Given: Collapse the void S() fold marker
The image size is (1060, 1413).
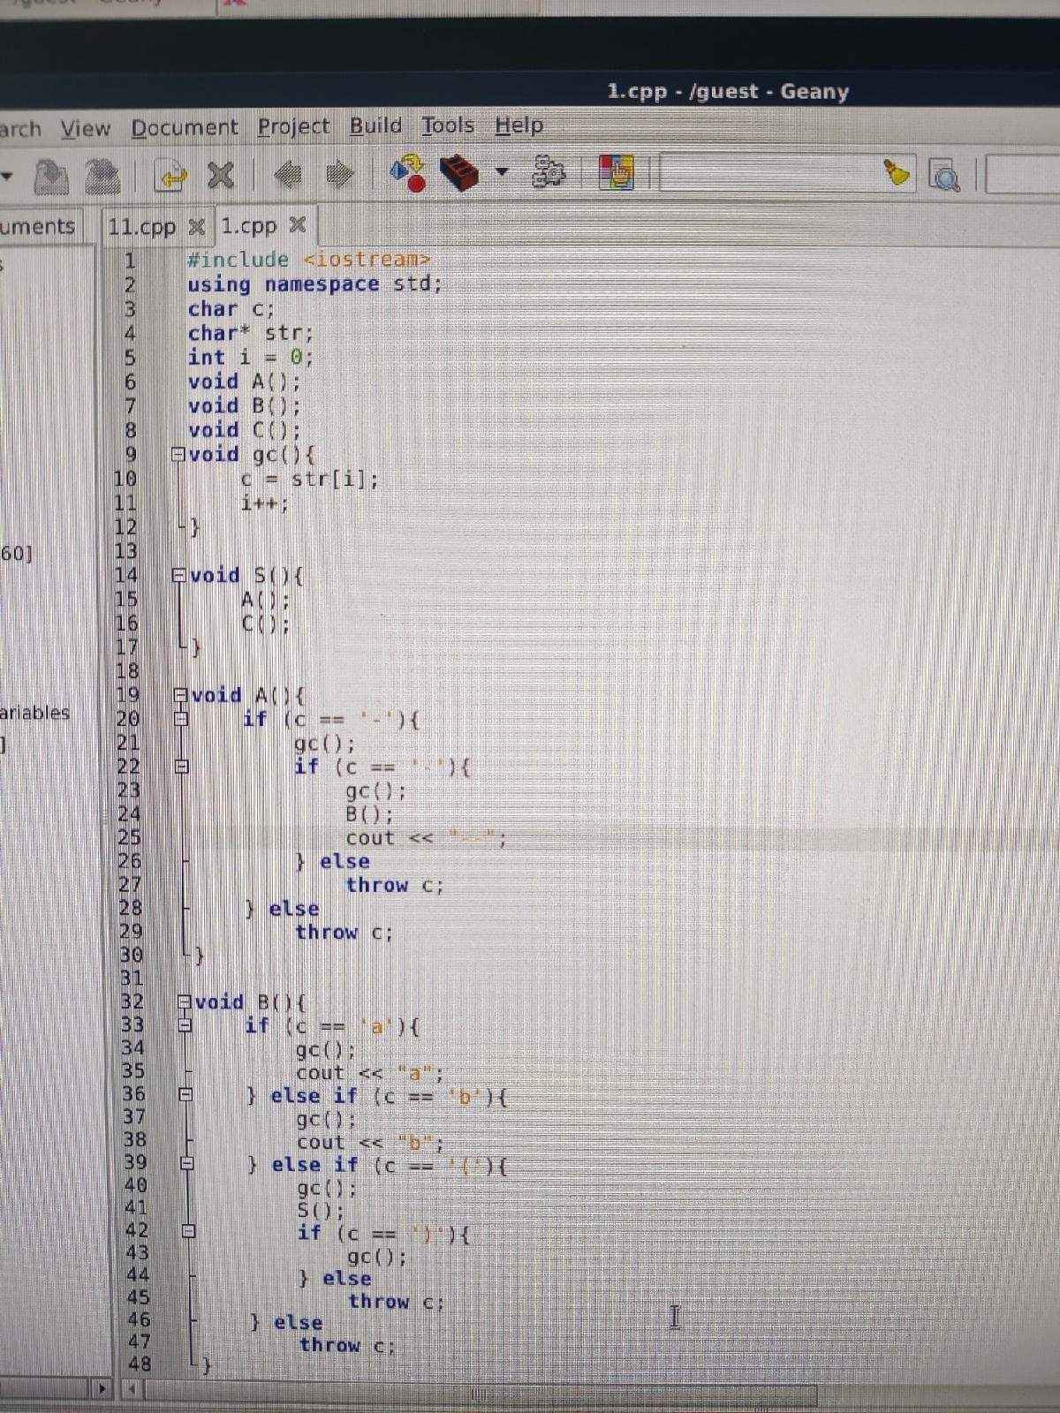Looking at the screenshot, I should pos(178,576).
